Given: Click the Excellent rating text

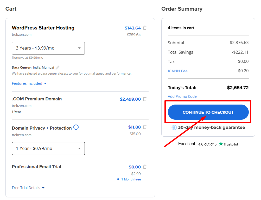Looking at the screenshot, I should (187, 144).
